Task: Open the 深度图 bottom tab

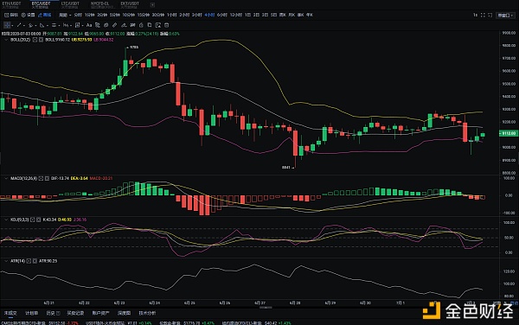Action: coord(124,313)
